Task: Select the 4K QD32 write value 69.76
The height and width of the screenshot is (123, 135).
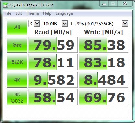Action: pyautogui.click(x=104, y=97)
